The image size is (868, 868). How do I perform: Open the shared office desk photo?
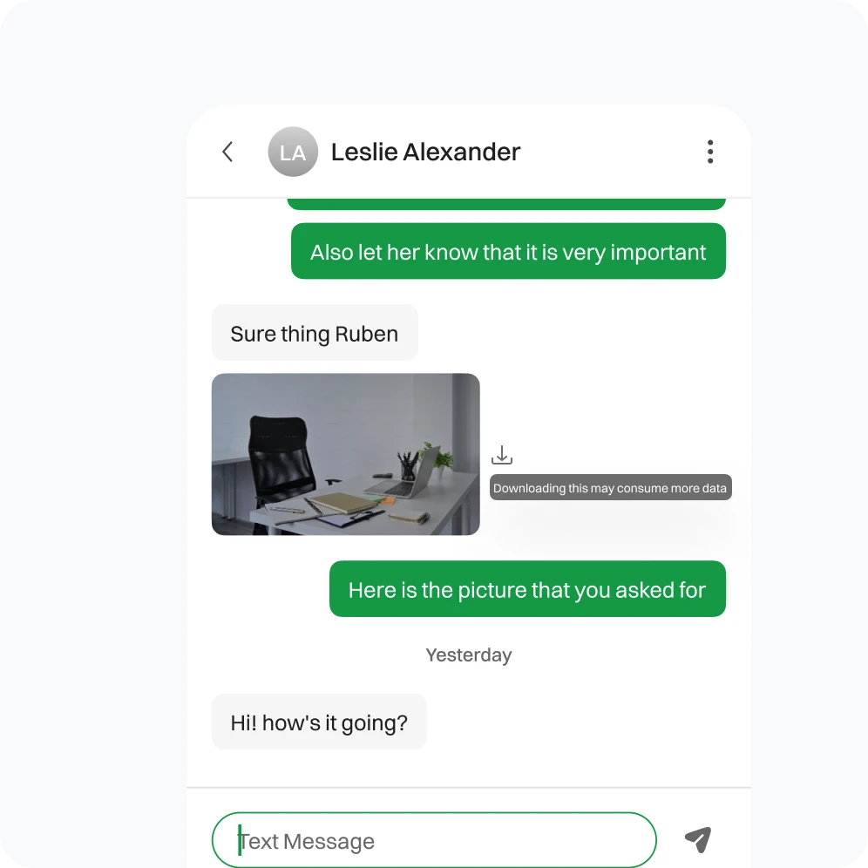tap(345, 454)
